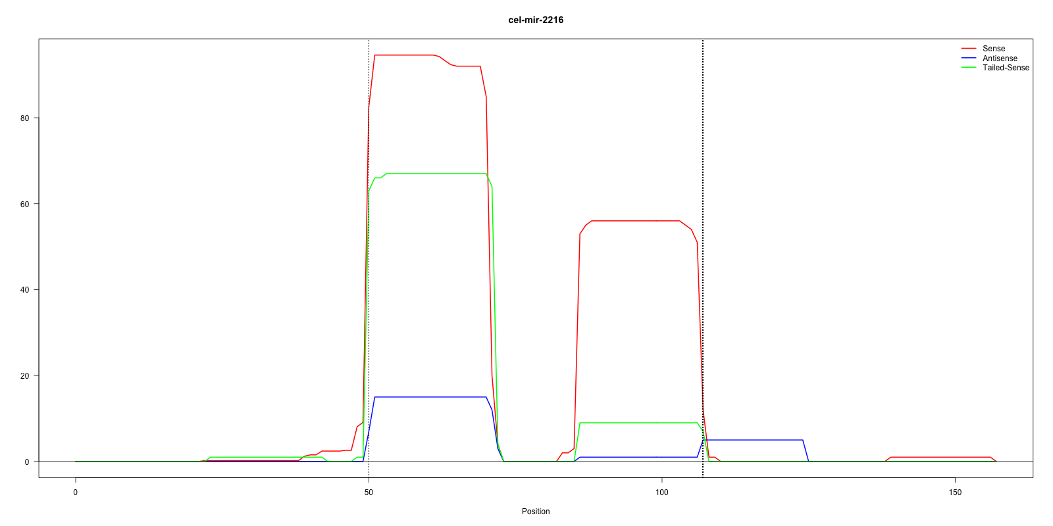Click the x-axis tick label 0
1053x526 pixels.
tap(76, 492)
